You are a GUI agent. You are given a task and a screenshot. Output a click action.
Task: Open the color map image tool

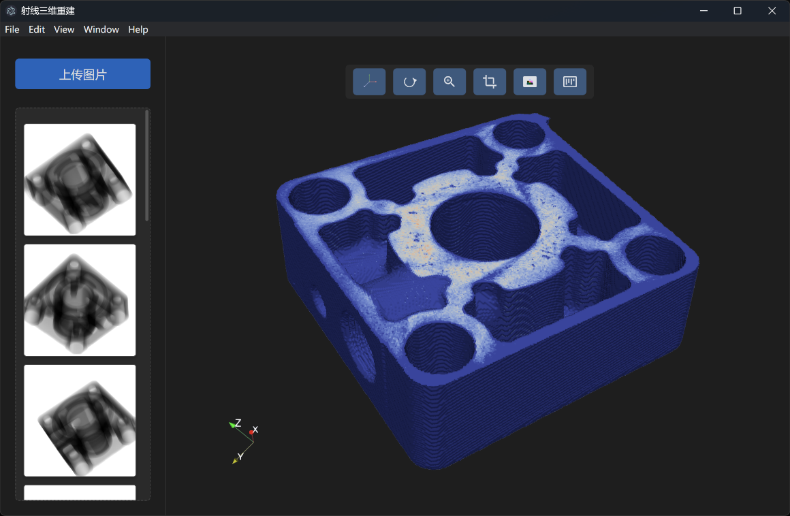tap(530, 82)
